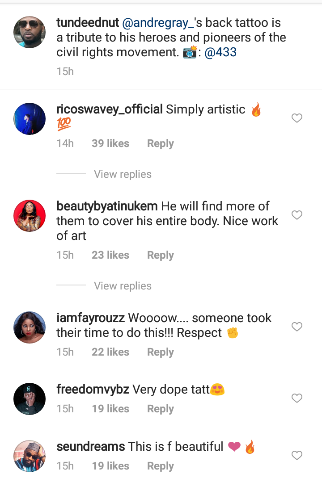This screenshot has width=322, height=478.
Task: Expand replies under ricoswavey_official's comment
Action: pos(123,174)
